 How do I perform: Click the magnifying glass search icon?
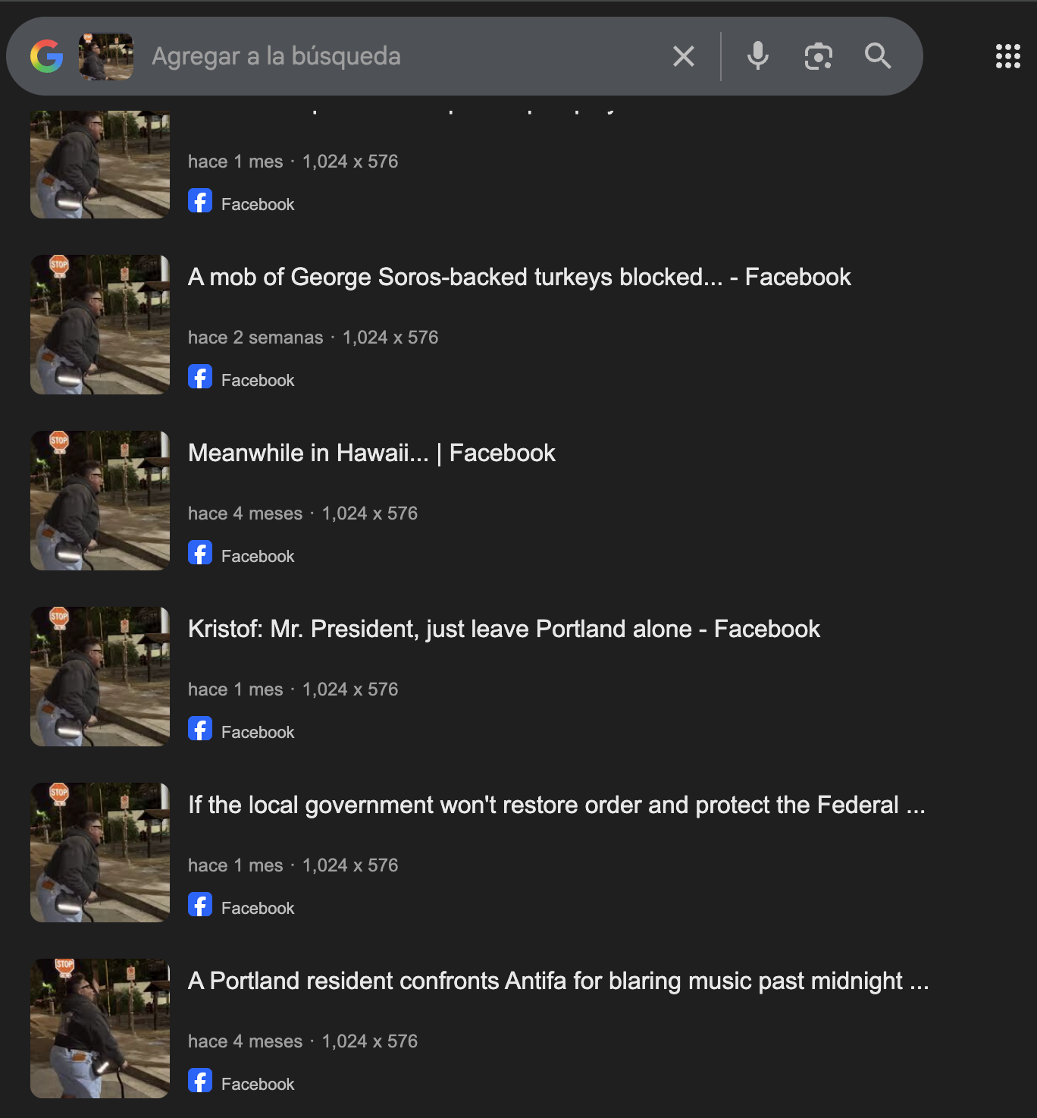click(878, 56)
